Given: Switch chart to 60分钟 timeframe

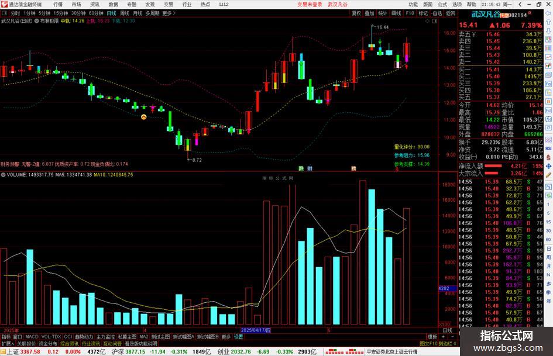Looking at the screenshot, I should coord(96,13).
